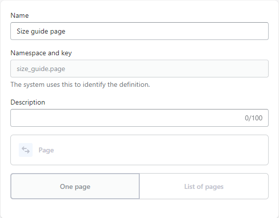
Task: Click the word 'One' in One page
Action: (x=66, y=186)
